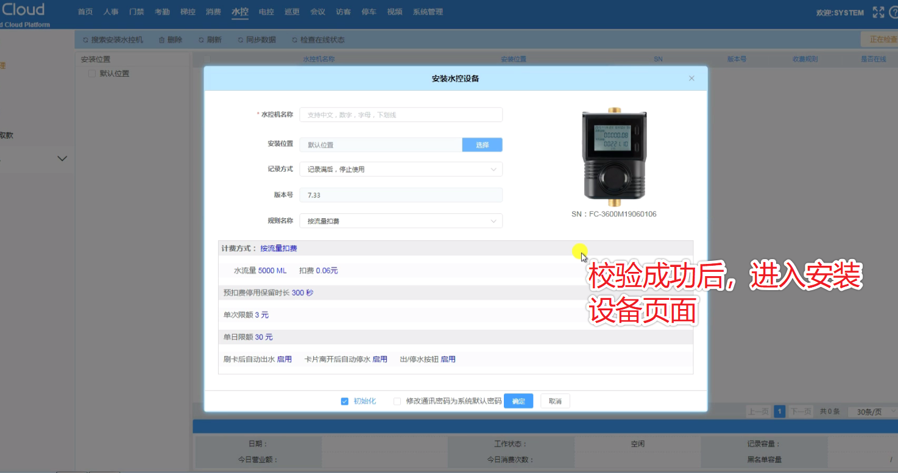Click the 上一页 pagination button
Image resolution: width=898 pixels, height=473 pixels.
pos(758,411)
